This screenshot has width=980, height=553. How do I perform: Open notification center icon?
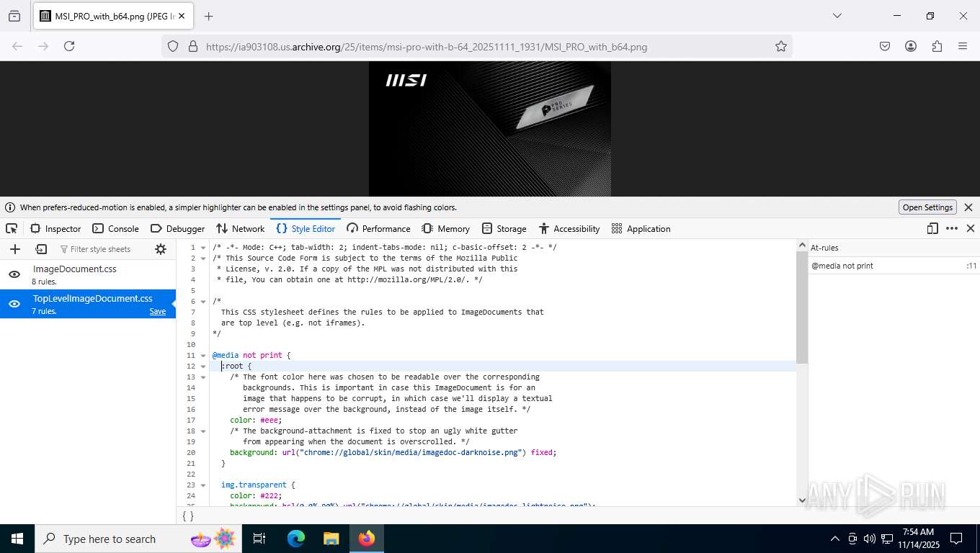[956, 539]
